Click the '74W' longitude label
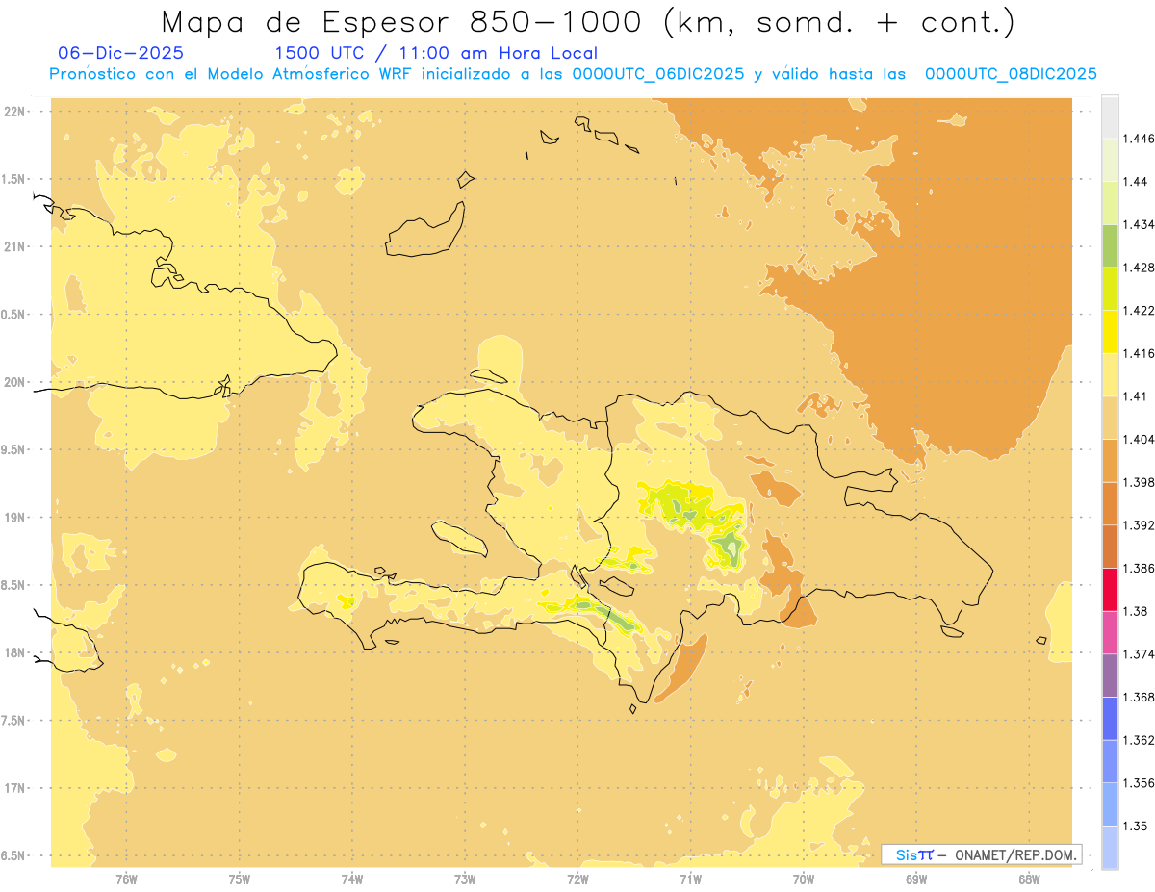Viewport: 1155px width, 892px height. [352, 879]
